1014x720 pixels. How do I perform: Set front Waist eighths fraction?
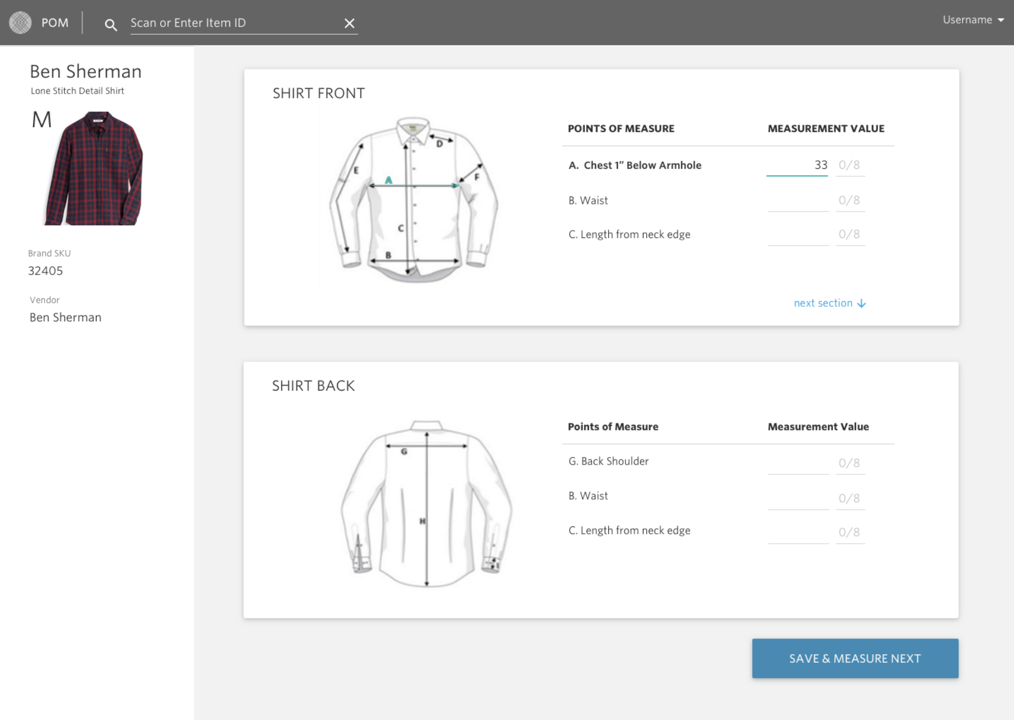(849, 201)
